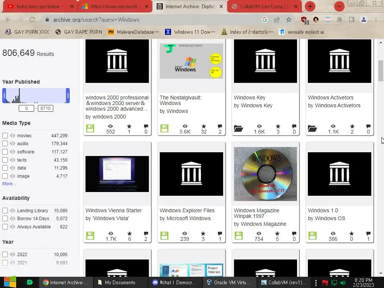Viewport: 384px width, 288px height.
Task: Check the data media type checkbox
Action: pyautogui.click(x=5, y=168)
